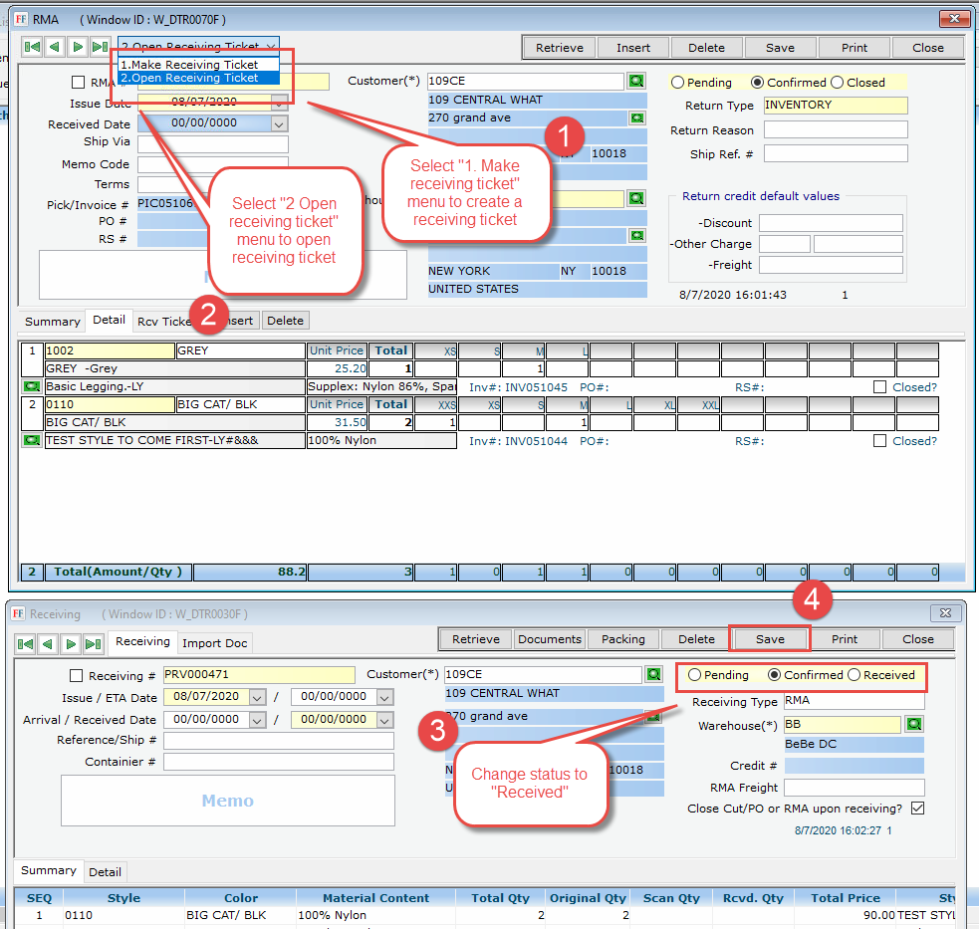Choose 1.Make Receiving Ticket menu option

click(189, 65)
